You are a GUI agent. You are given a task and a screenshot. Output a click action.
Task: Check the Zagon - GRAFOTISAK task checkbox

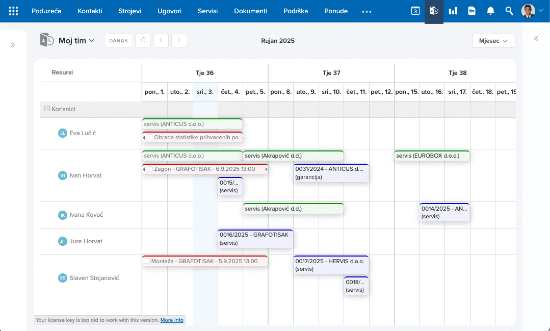pos(150,169)
